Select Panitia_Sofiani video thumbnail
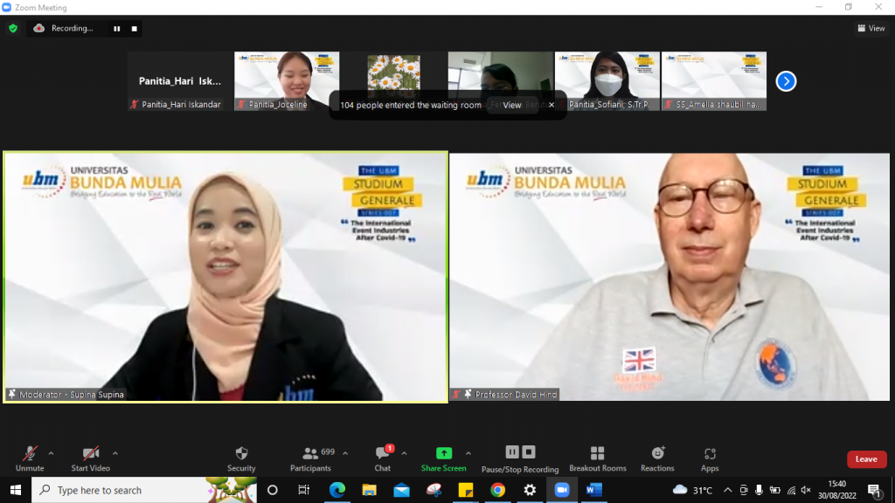 [x=607, y=81]
